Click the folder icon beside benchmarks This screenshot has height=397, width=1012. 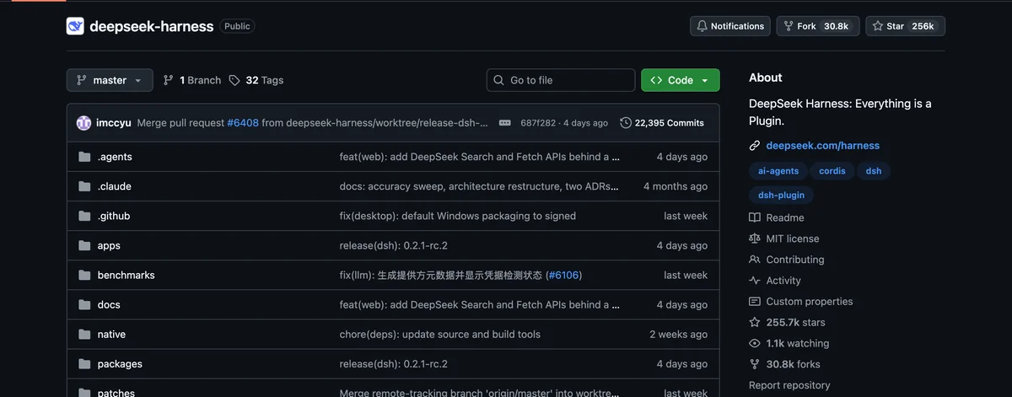click(84, 275)
